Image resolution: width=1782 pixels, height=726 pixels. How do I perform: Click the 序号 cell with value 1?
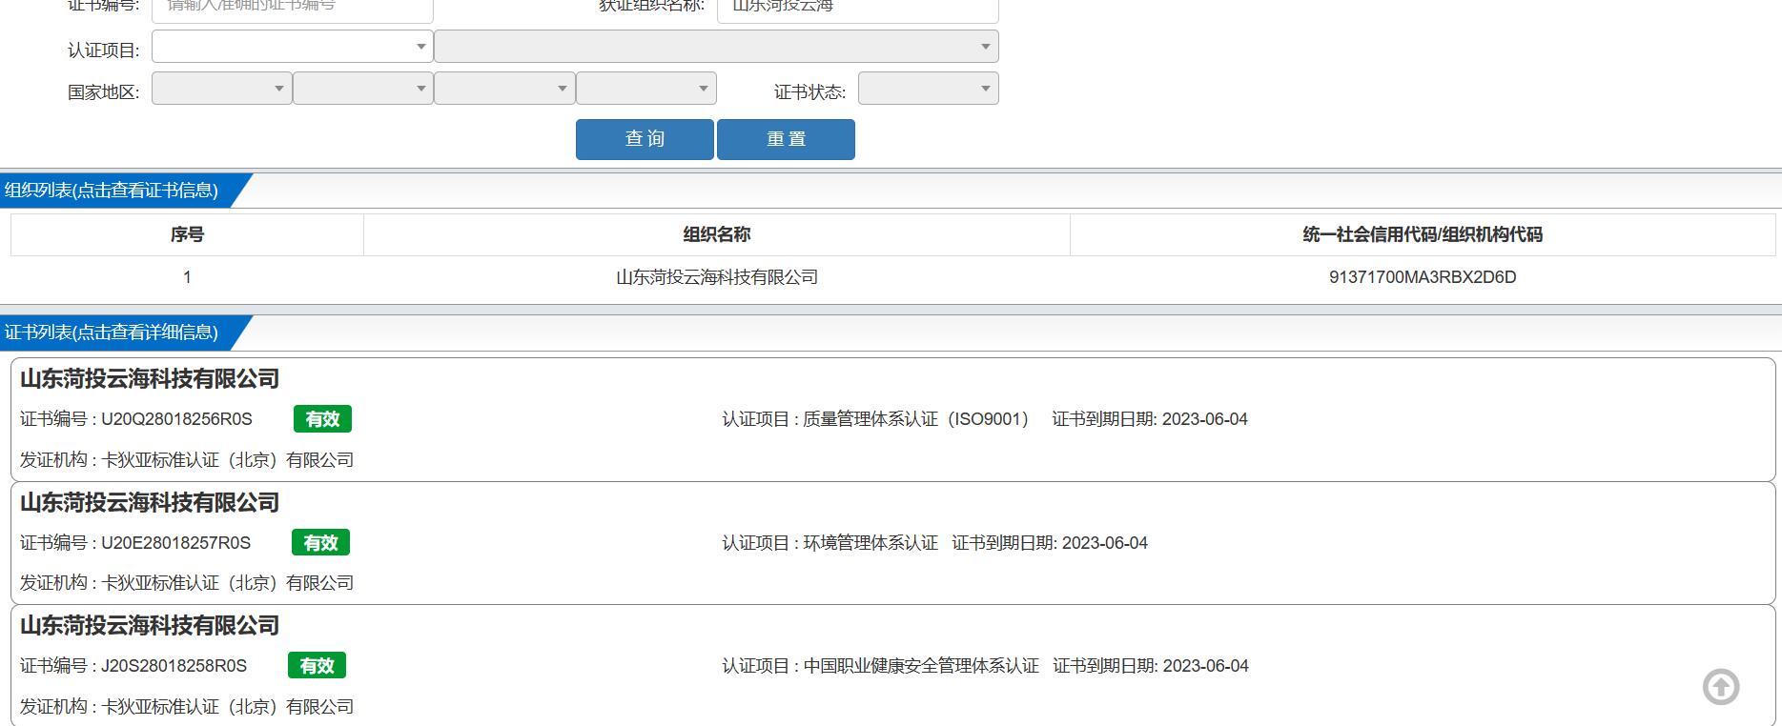(187, 277)
